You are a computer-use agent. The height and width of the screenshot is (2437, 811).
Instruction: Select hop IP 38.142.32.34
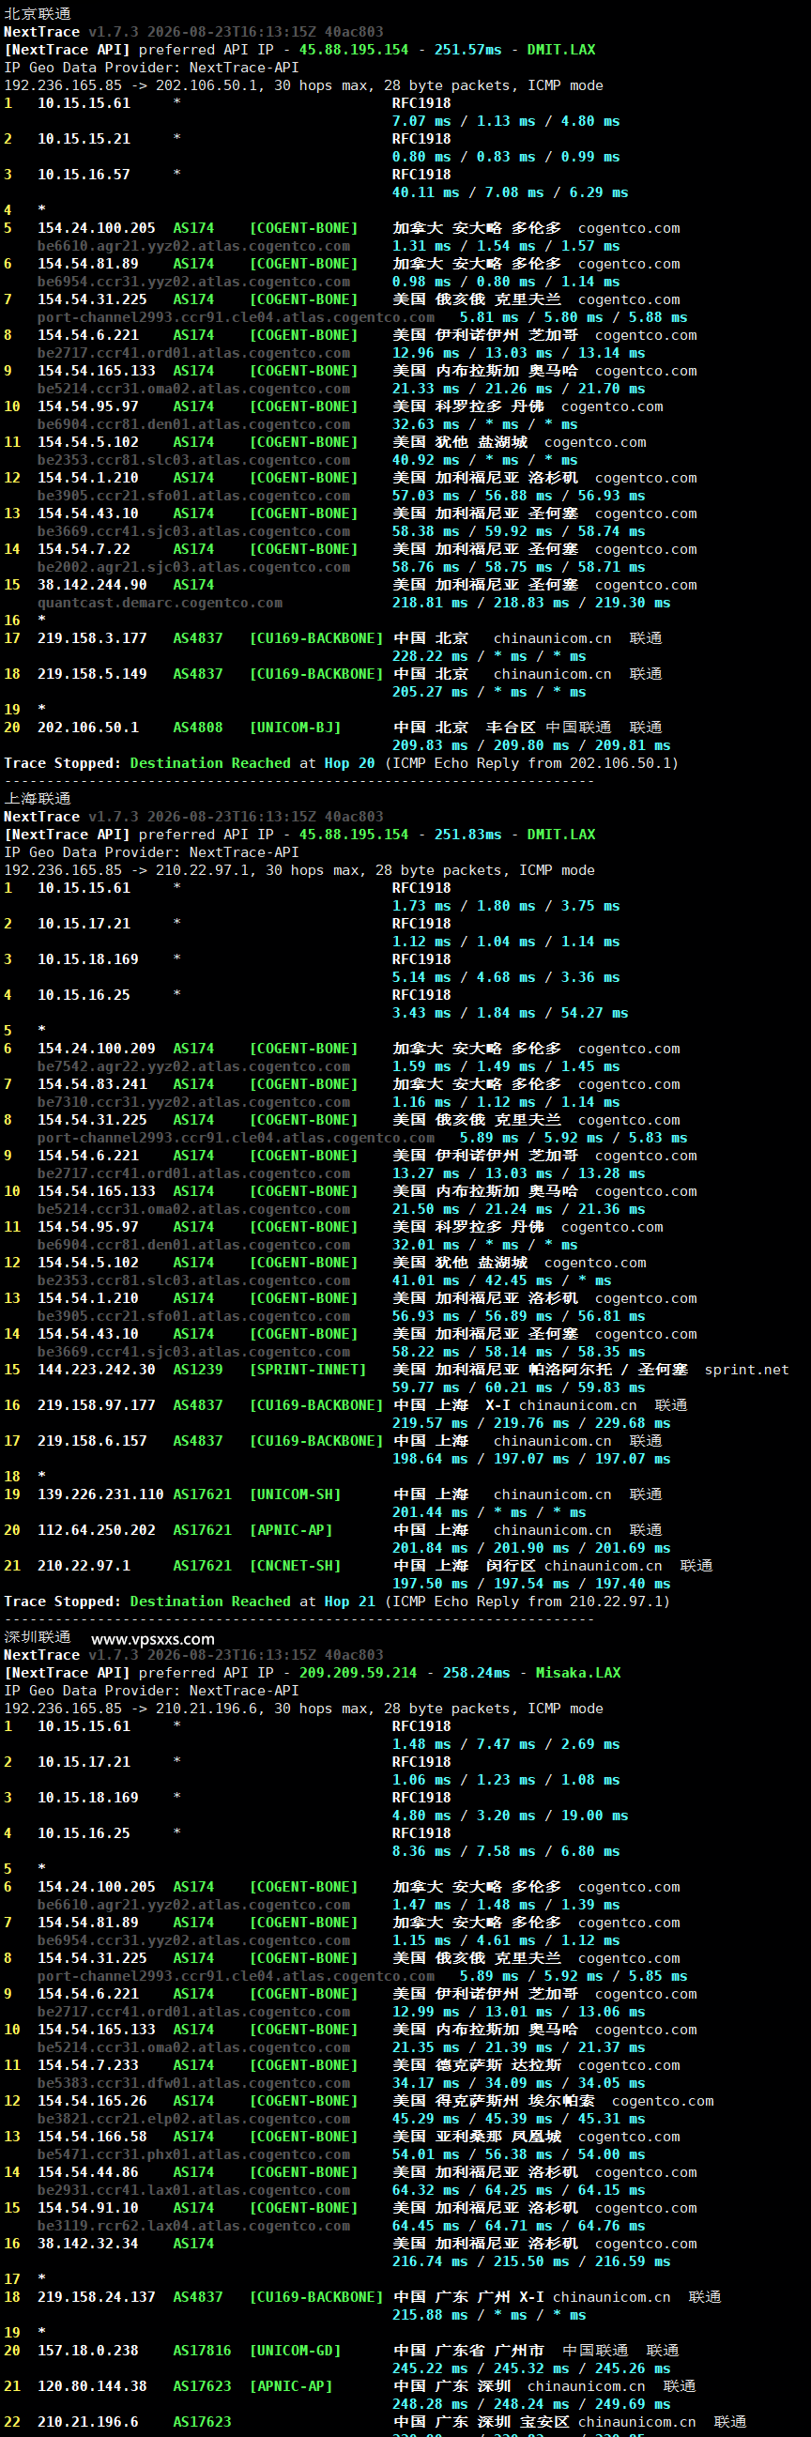(x=87, y=2244)
